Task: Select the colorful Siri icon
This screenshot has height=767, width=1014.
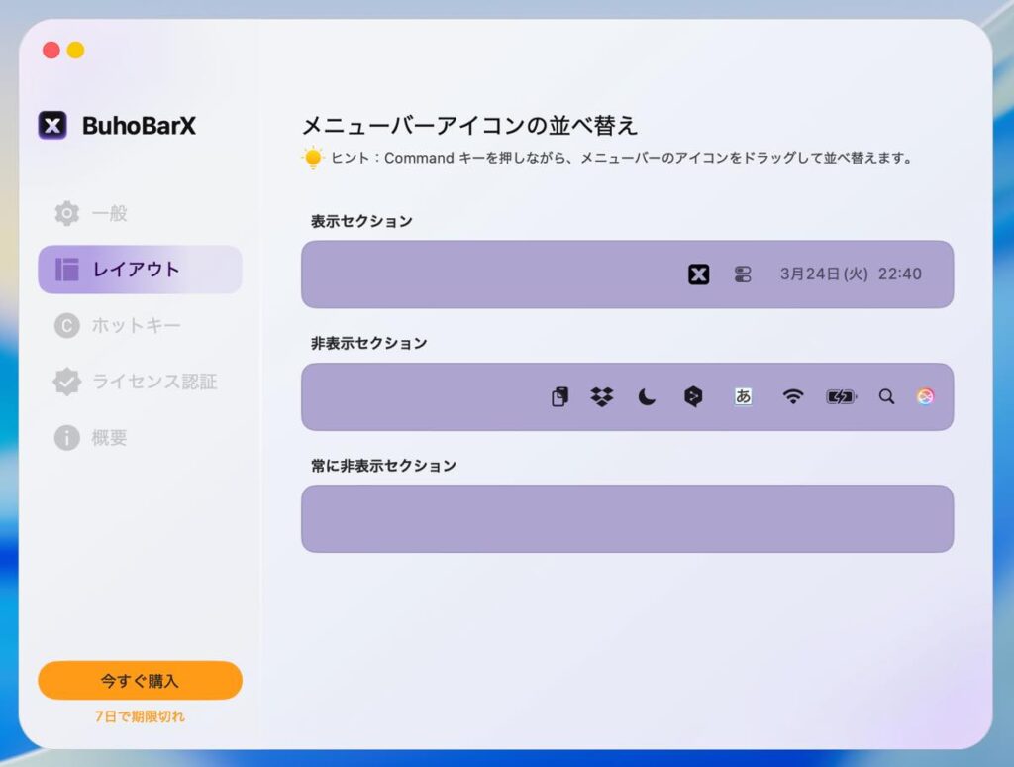Action: coord(925,396)
